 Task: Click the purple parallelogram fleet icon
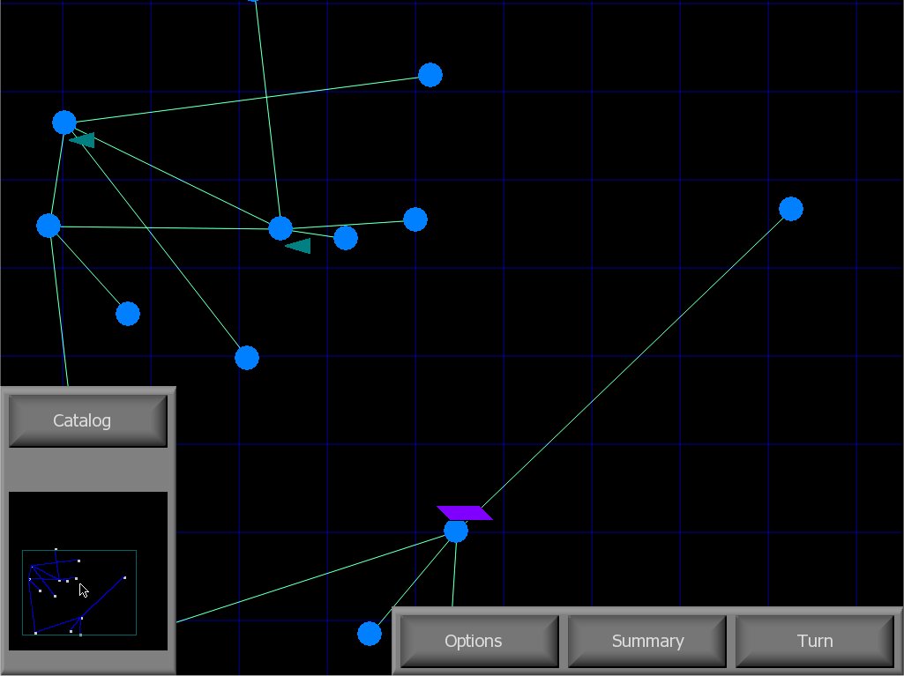(x=465, y=512)
